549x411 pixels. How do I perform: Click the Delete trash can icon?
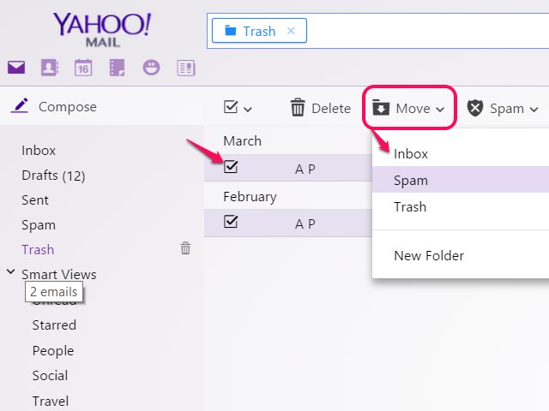pos(298,107)
